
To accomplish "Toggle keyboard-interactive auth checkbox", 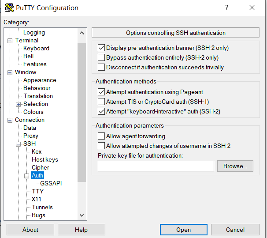I will coord(101,111).
